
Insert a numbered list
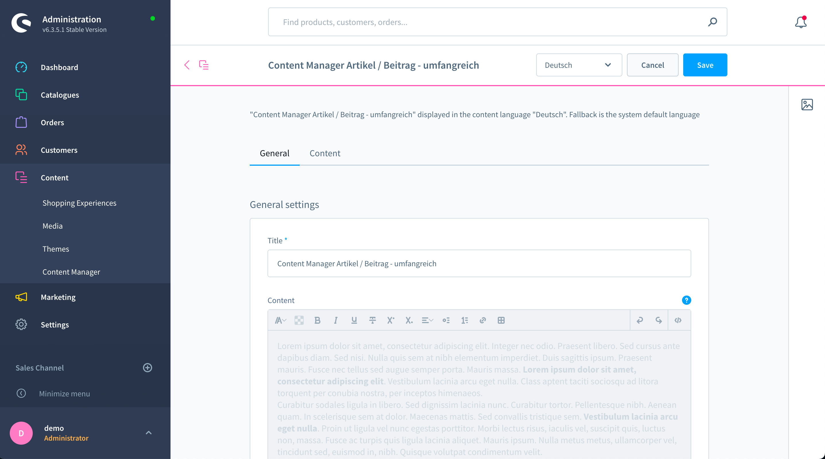465,320
